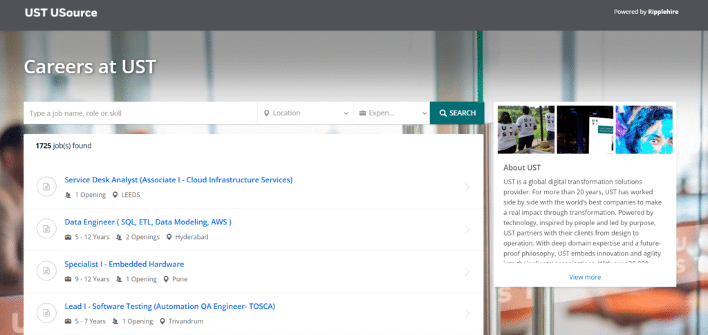This screenshot has width=708, height=335.
Task: Click document icon beside Data Engineer
Action: click(x=46, y=229)
